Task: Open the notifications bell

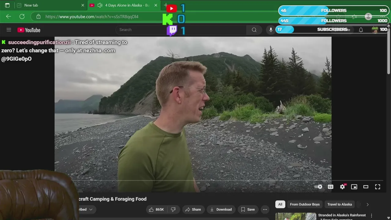Action: click(x=361, y=30)
